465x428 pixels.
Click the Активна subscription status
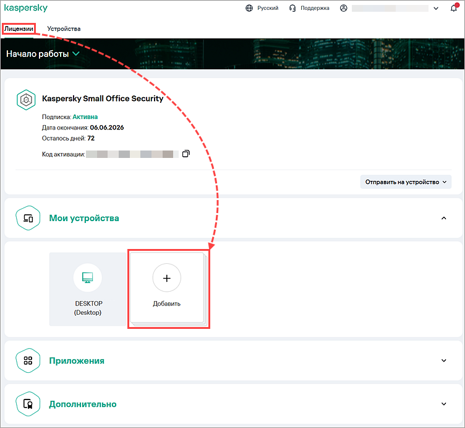(85, 116)
